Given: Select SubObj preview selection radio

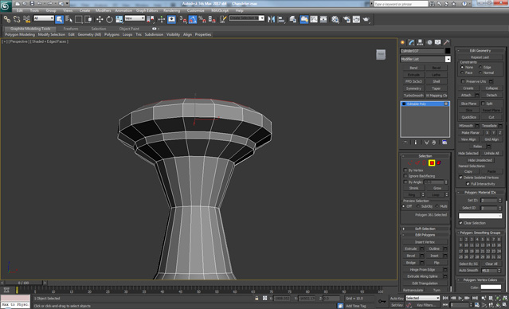Looking at the screenshot, I should [x=418, y=206].
